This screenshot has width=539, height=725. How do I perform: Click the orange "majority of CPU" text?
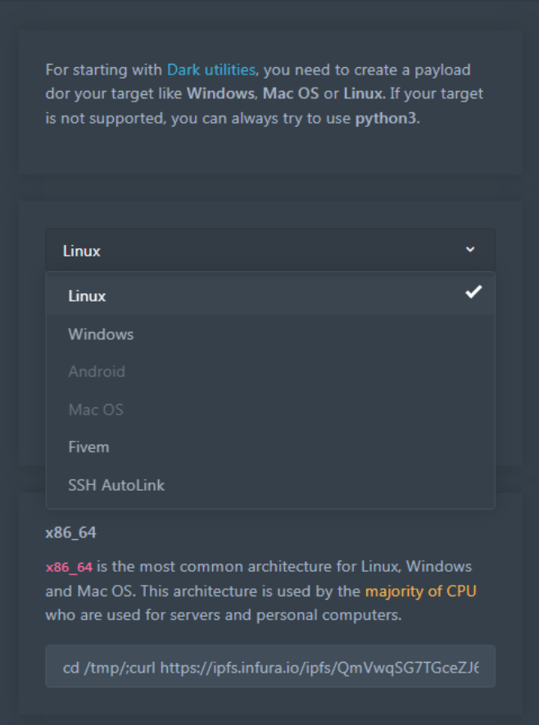(x=421, y=591)
